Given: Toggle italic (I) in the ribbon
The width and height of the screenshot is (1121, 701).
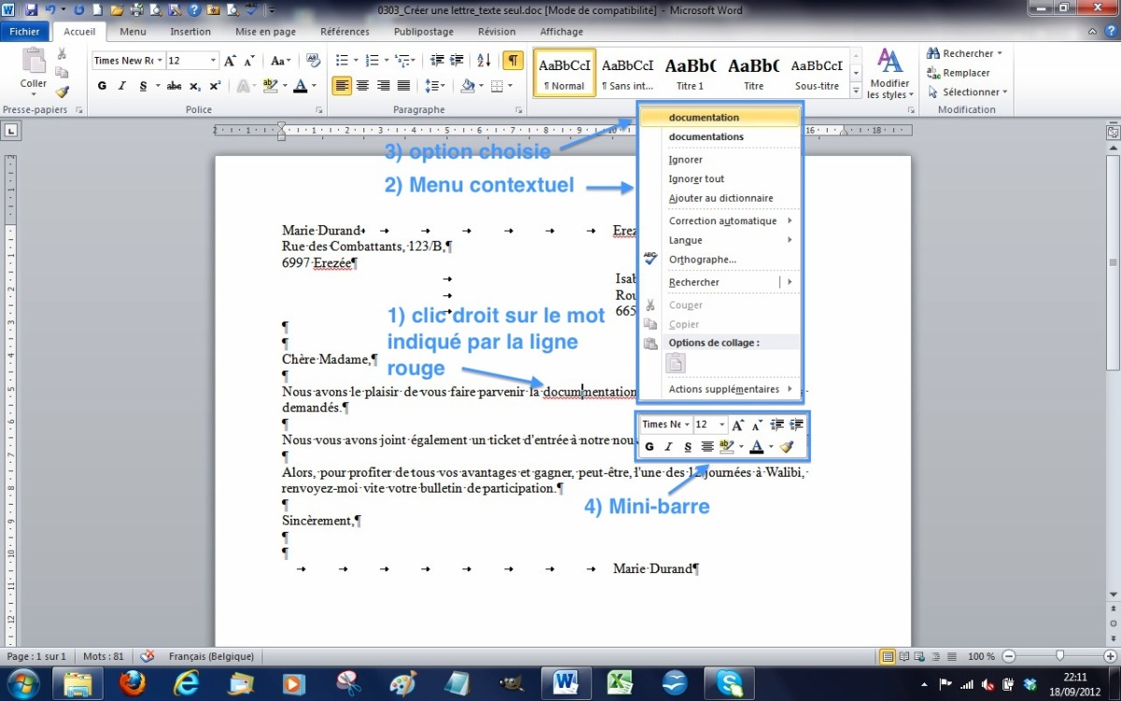Looking at the screenshot, I should click(122, 86).
